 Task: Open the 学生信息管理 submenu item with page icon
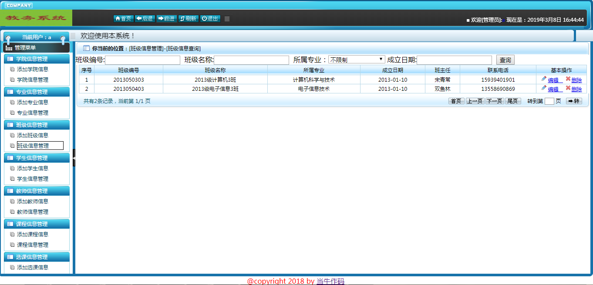33,179
